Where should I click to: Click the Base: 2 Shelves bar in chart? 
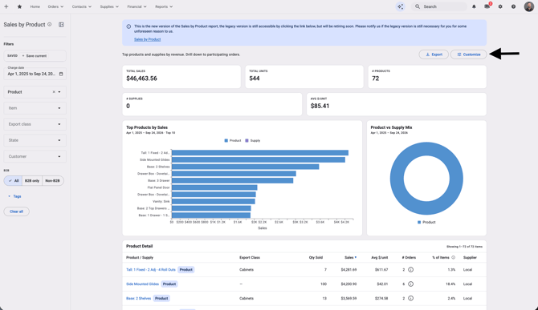tap(246, 167)
